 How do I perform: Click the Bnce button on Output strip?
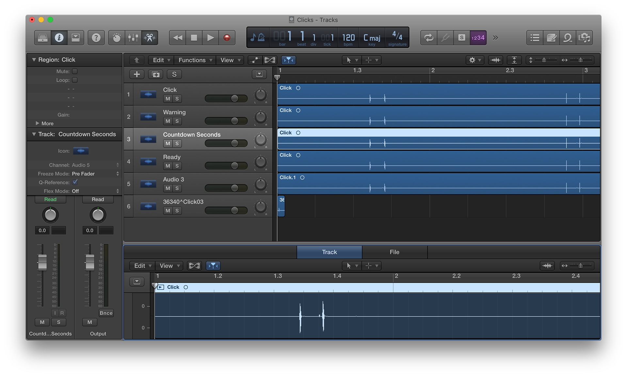pos(106,313)
